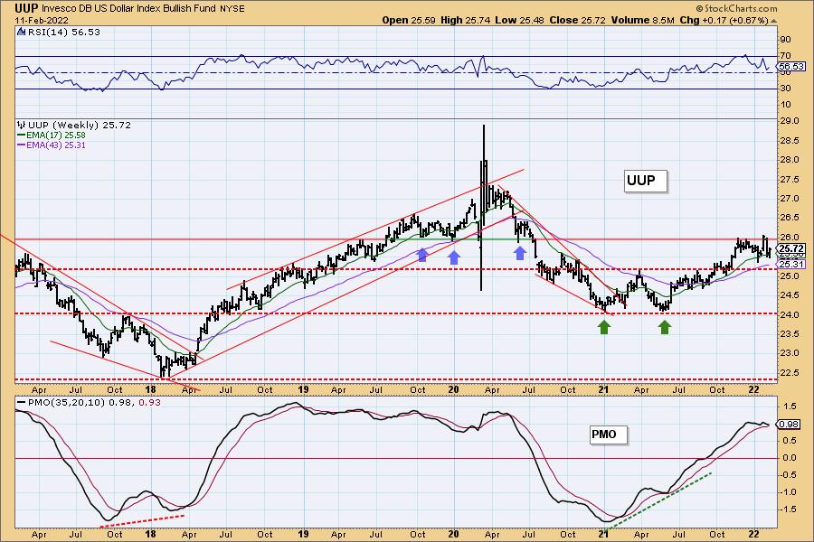The width and height of the screenshot is (814, 542).
Task: Click the NYSE exchange label
Action: pyautogui.click(x=232, y=9)
